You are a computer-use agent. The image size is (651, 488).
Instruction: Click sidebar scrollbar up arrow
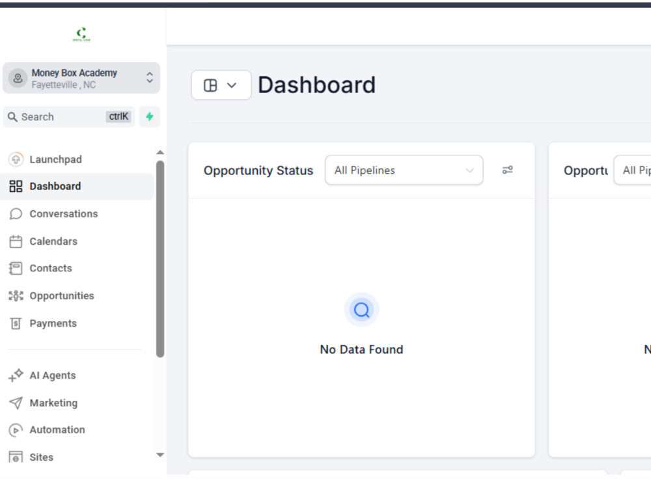pos(160,152)
